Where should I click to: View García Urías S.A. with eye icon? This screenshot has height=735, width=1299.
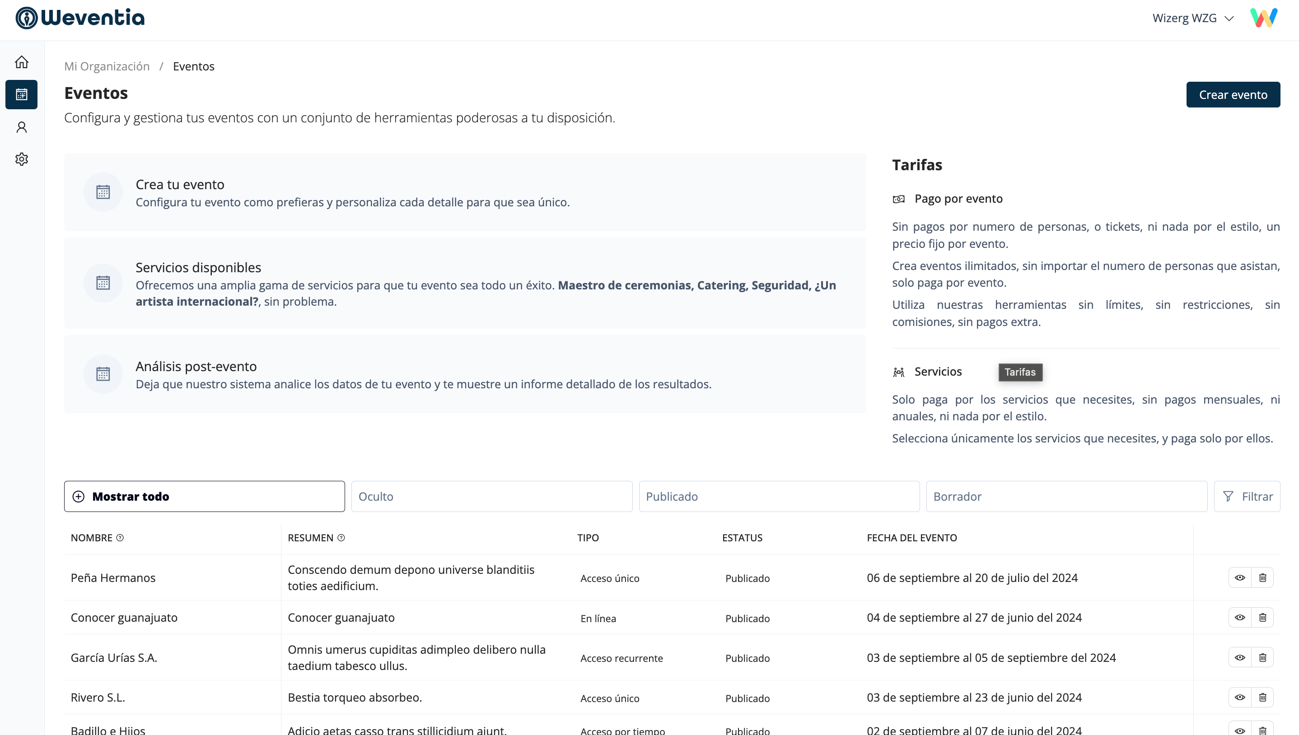1239,657
